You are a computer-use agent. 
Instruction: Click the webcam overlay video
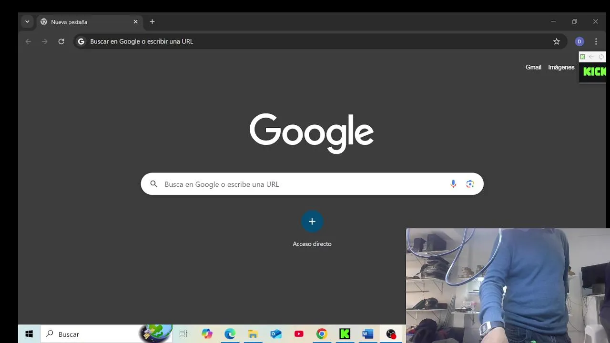508,286
